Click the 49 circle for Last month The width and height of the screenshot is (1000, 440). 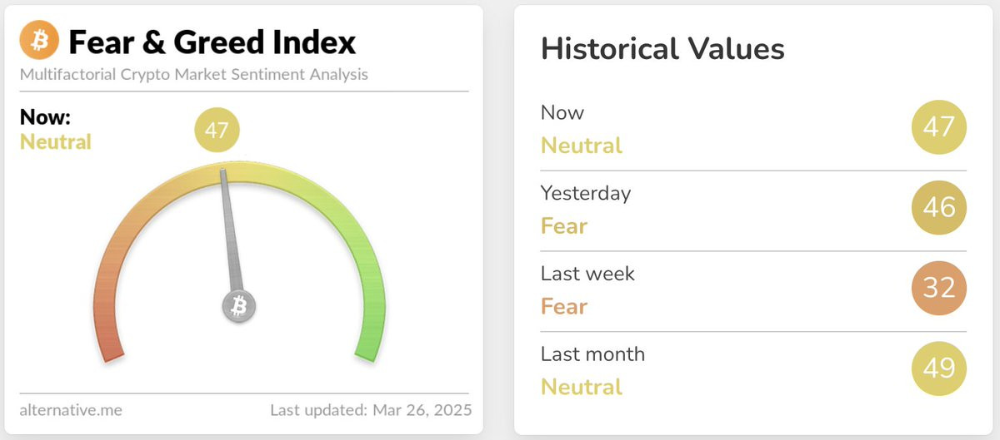coord(939,368)
